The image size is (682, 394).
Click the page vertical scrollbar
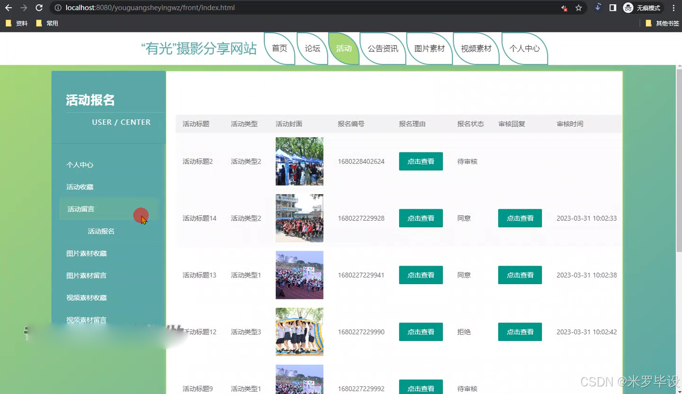tap(679, 161)
